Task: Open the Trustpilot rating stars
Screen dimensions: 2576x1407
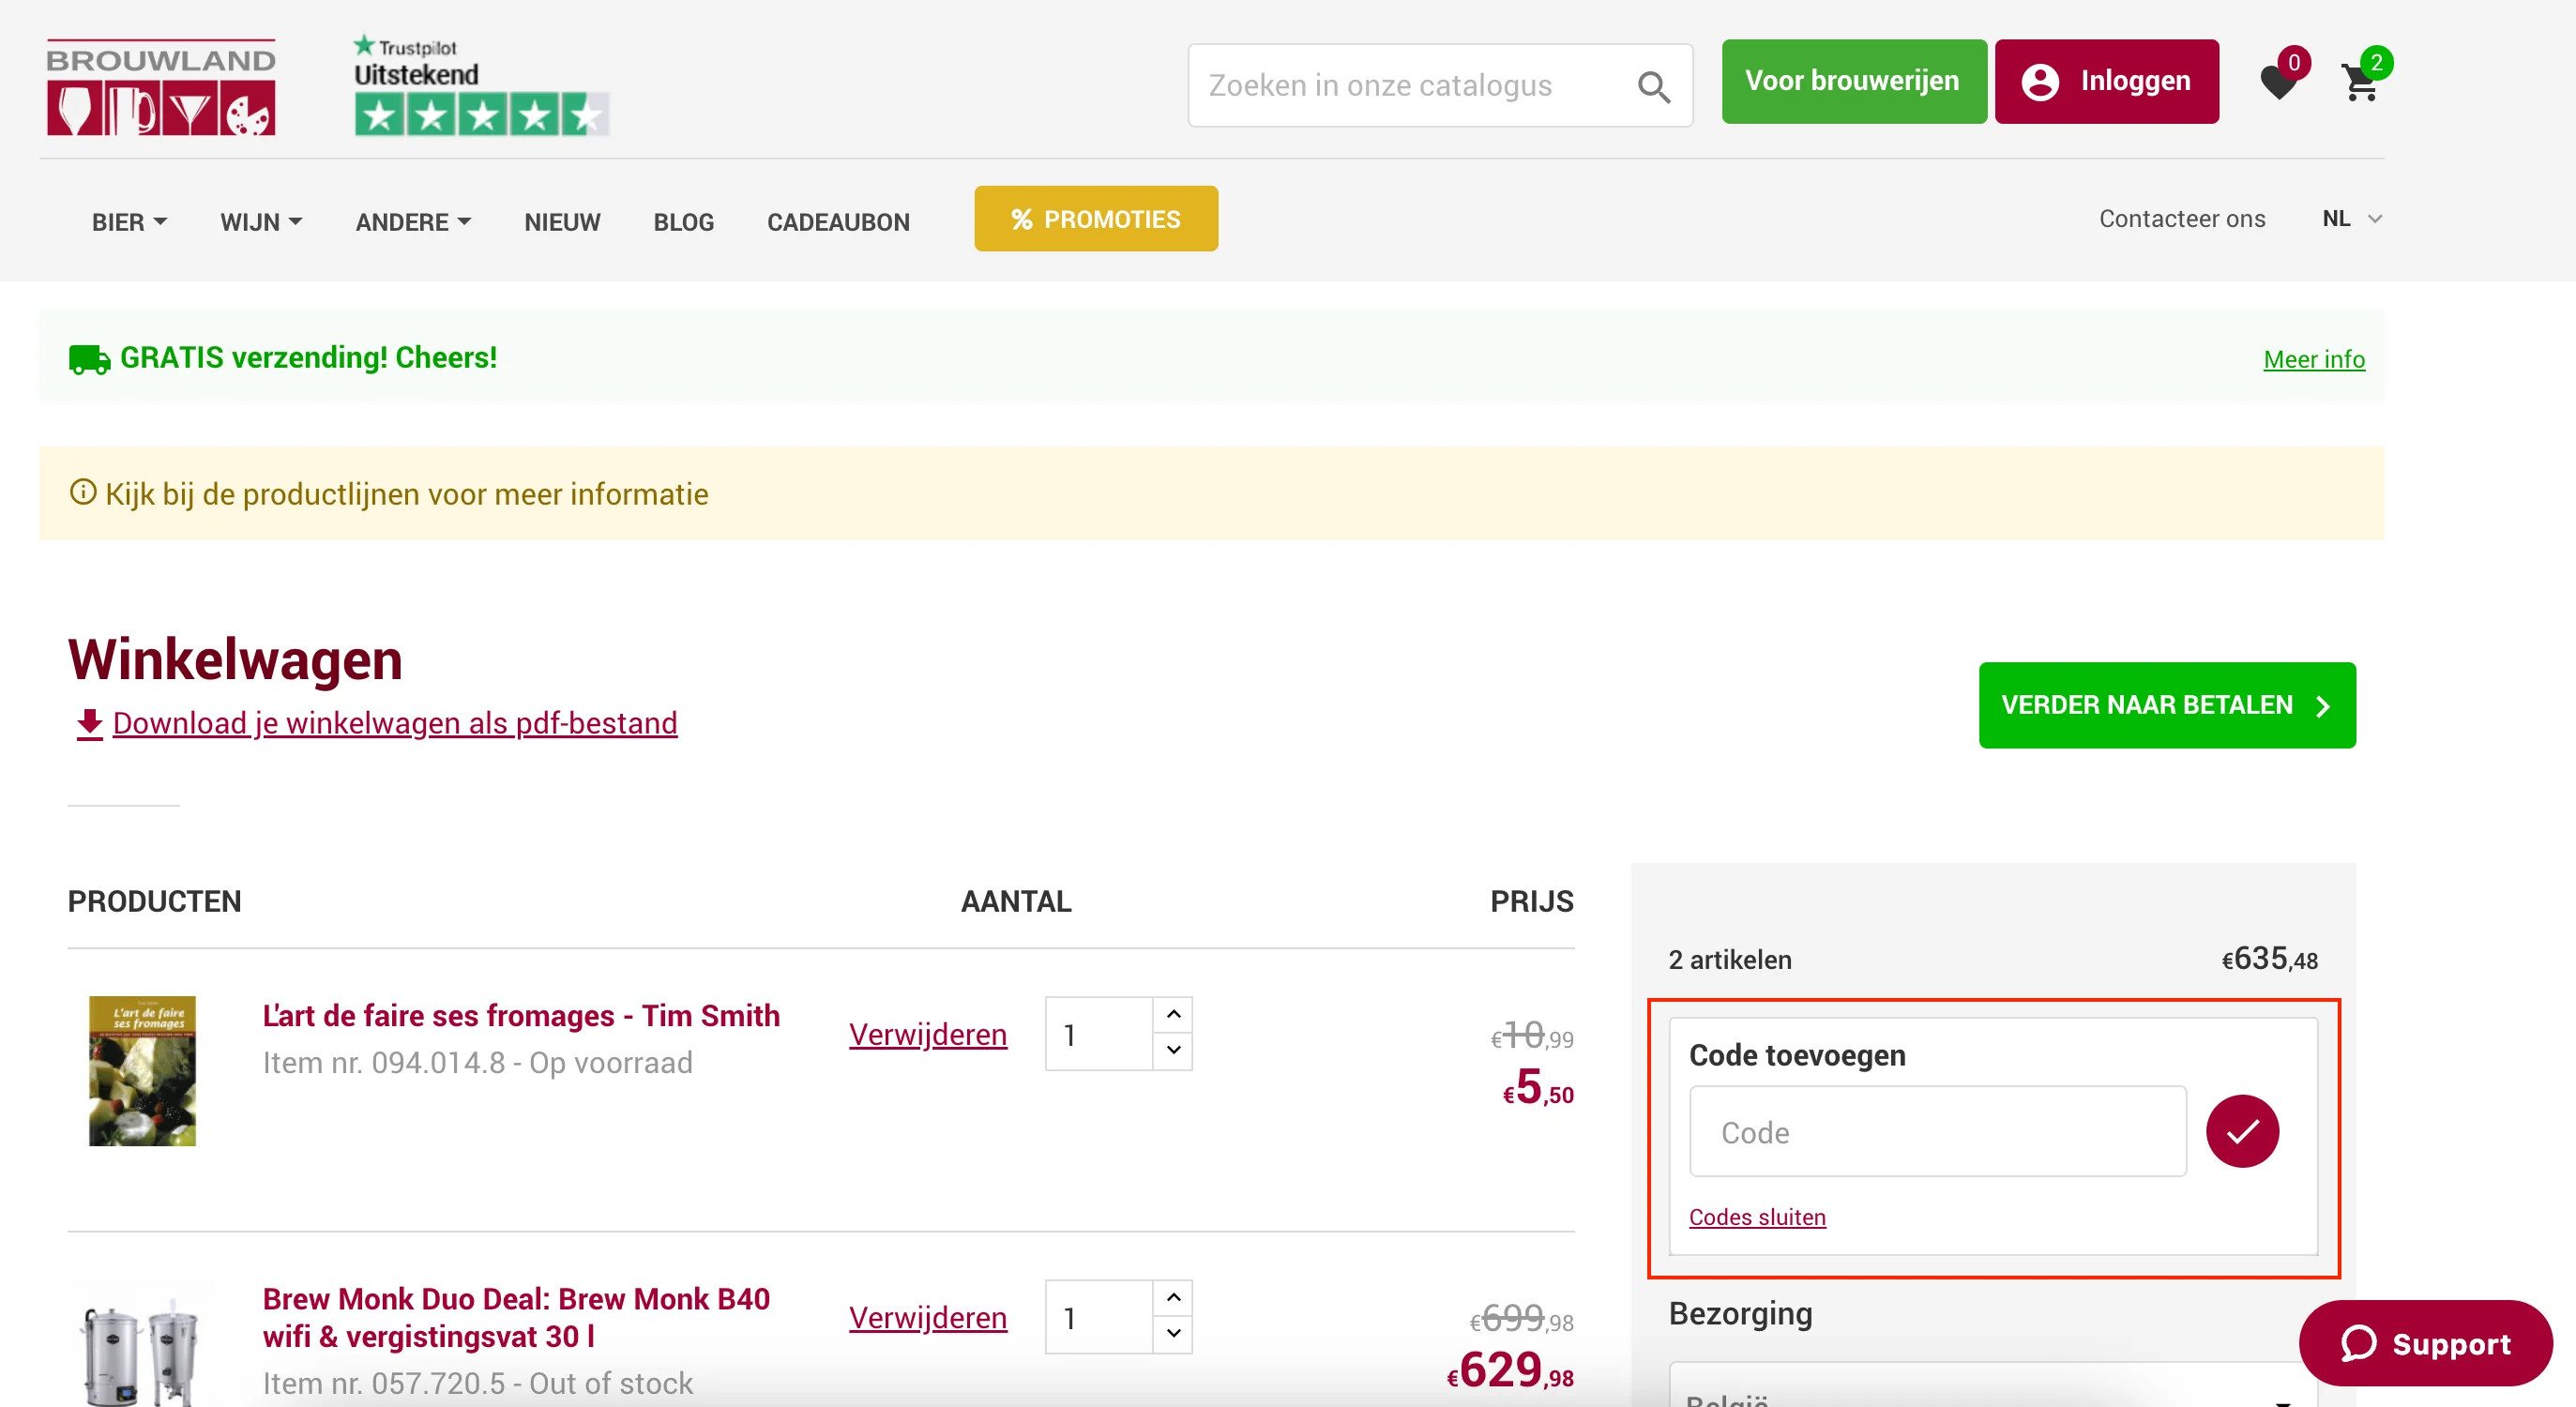Action: (x=481, y=115)
